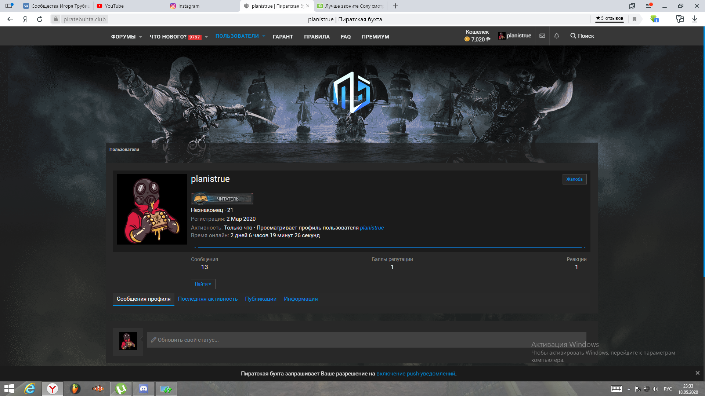This screenshot has height=396, width=705.
Task: Open the Найти dropdown button
Action: pos(203,284)
